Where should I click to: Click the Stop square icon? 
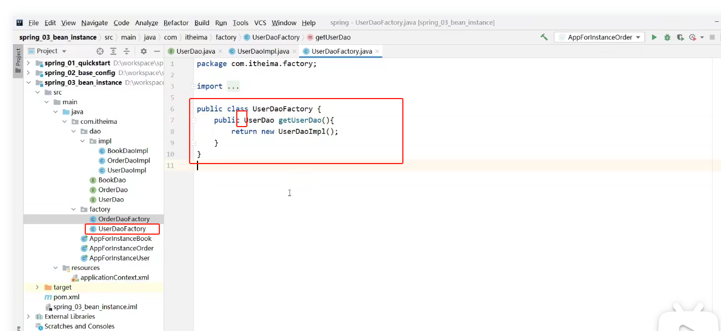(x=712, y=38)
